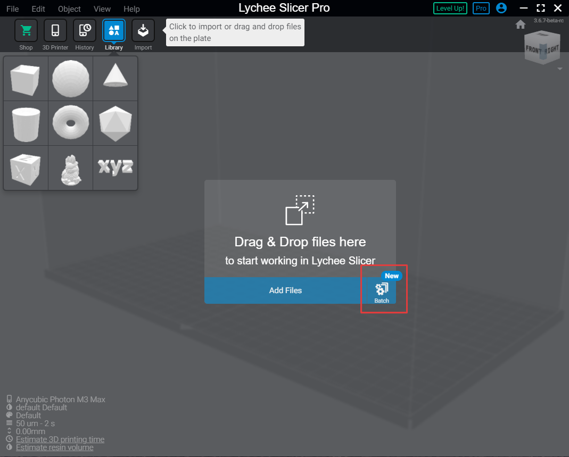
Task: Click the Import files icon
Action: [x=143, y=30]
